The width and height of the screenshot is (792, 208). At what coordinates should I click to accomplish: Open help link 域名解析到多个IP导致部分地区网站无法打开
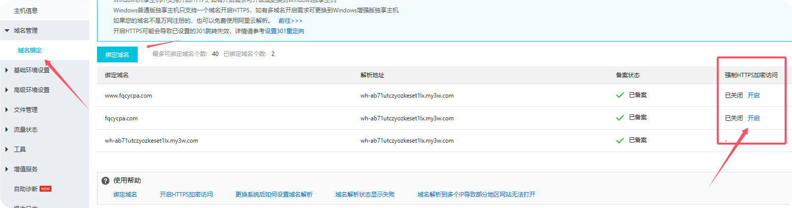pos(476,195)
